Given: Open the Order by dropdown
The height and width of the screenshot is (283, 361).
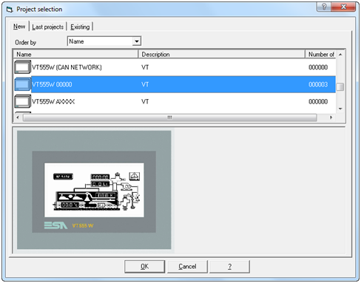Looking at the screenshot, I should coord(137,41).
